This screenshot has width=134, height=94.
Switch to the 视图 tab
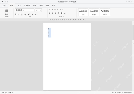pyautogui.click(x=47, y=5)
